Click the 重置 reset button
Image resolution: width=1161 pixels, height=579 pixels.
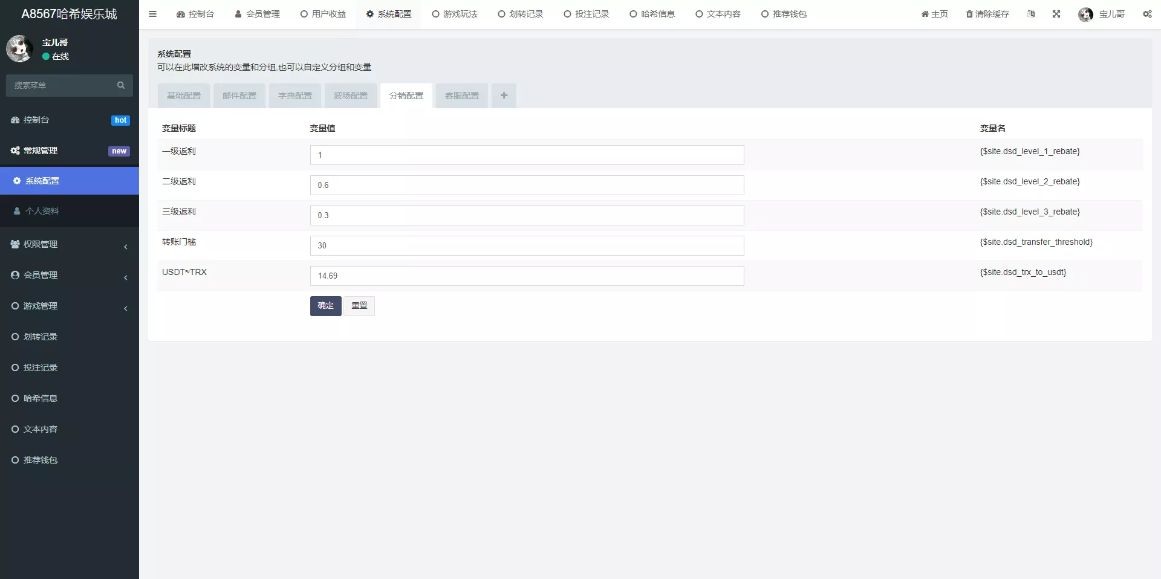click(359, 306)
